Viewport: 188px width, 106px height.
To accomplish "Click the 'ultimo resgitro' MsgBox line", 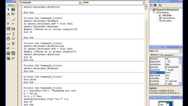I will 50,29.
